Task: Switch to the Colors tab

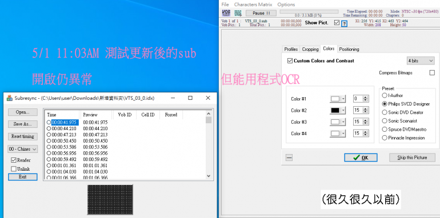Action: click(x=329, y=49)
